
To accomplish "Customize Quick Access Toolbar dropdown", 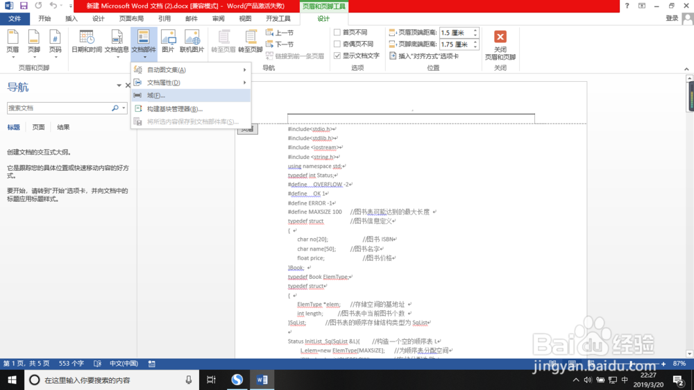I will tap(70, 6).
